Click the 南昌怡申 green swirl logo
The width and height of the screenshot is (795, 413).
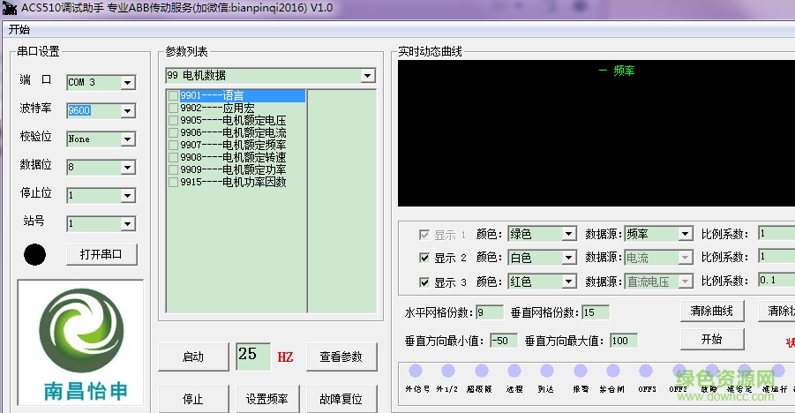point(81,330)
